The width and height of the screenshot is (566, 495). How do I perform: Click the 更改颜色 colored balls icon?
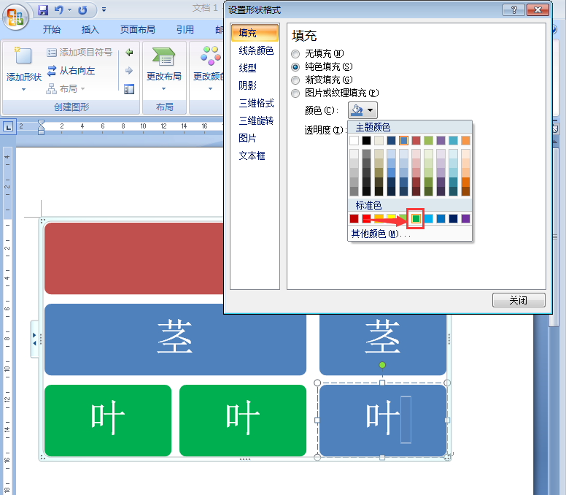211,56
